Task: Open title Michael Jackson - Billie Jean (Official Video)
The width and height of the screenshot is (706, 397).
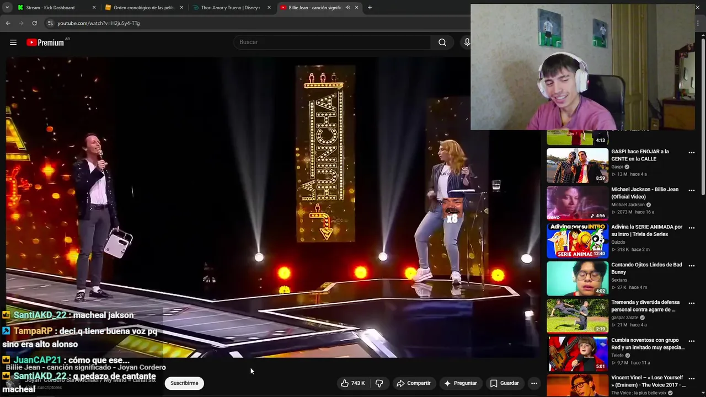Action: pos(645,192)
